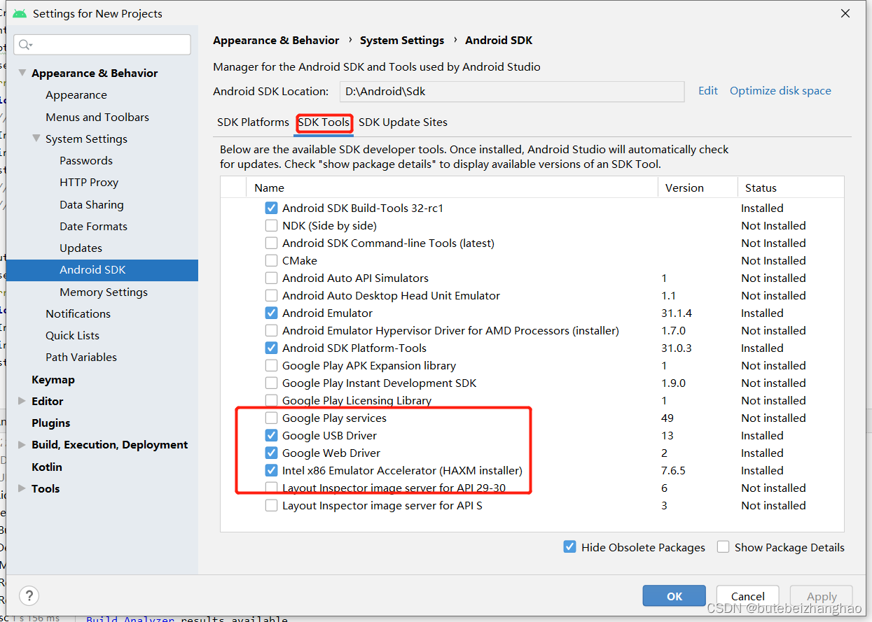
Task: Expand the Editor settings node
Action: pos(22,401)
